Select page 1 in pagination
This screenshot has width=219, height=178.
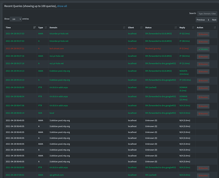point(208,20)
